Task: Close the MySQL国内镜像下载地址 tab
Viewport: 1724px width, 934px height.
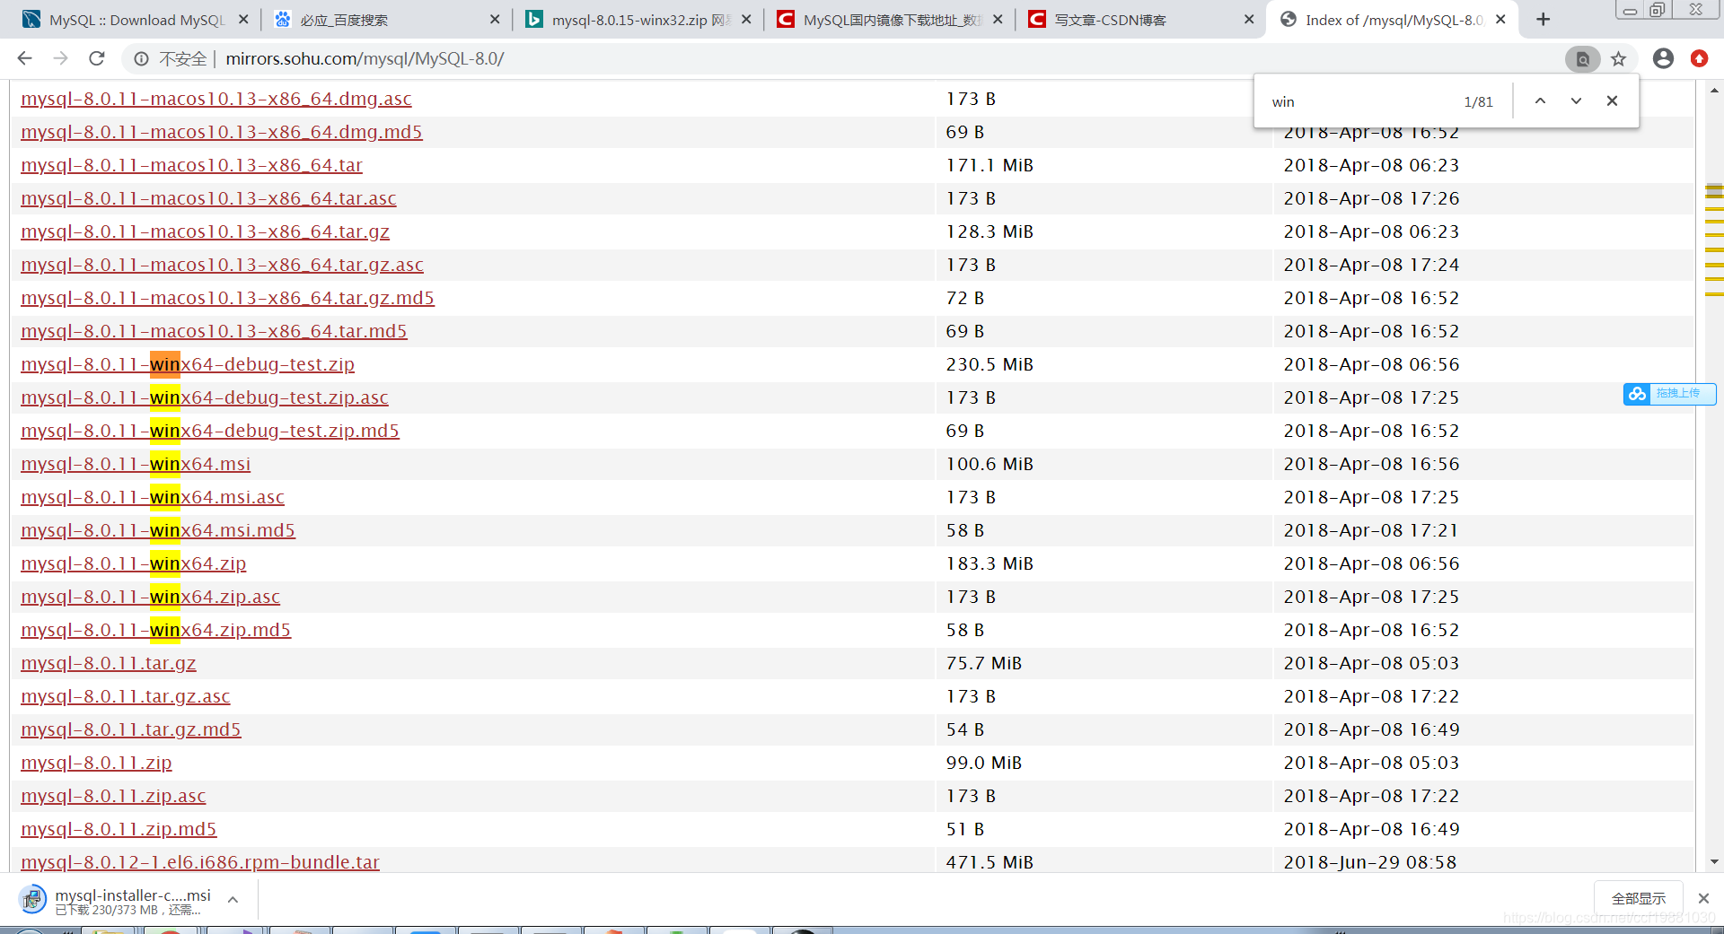Action: click(x=998, y=19)
